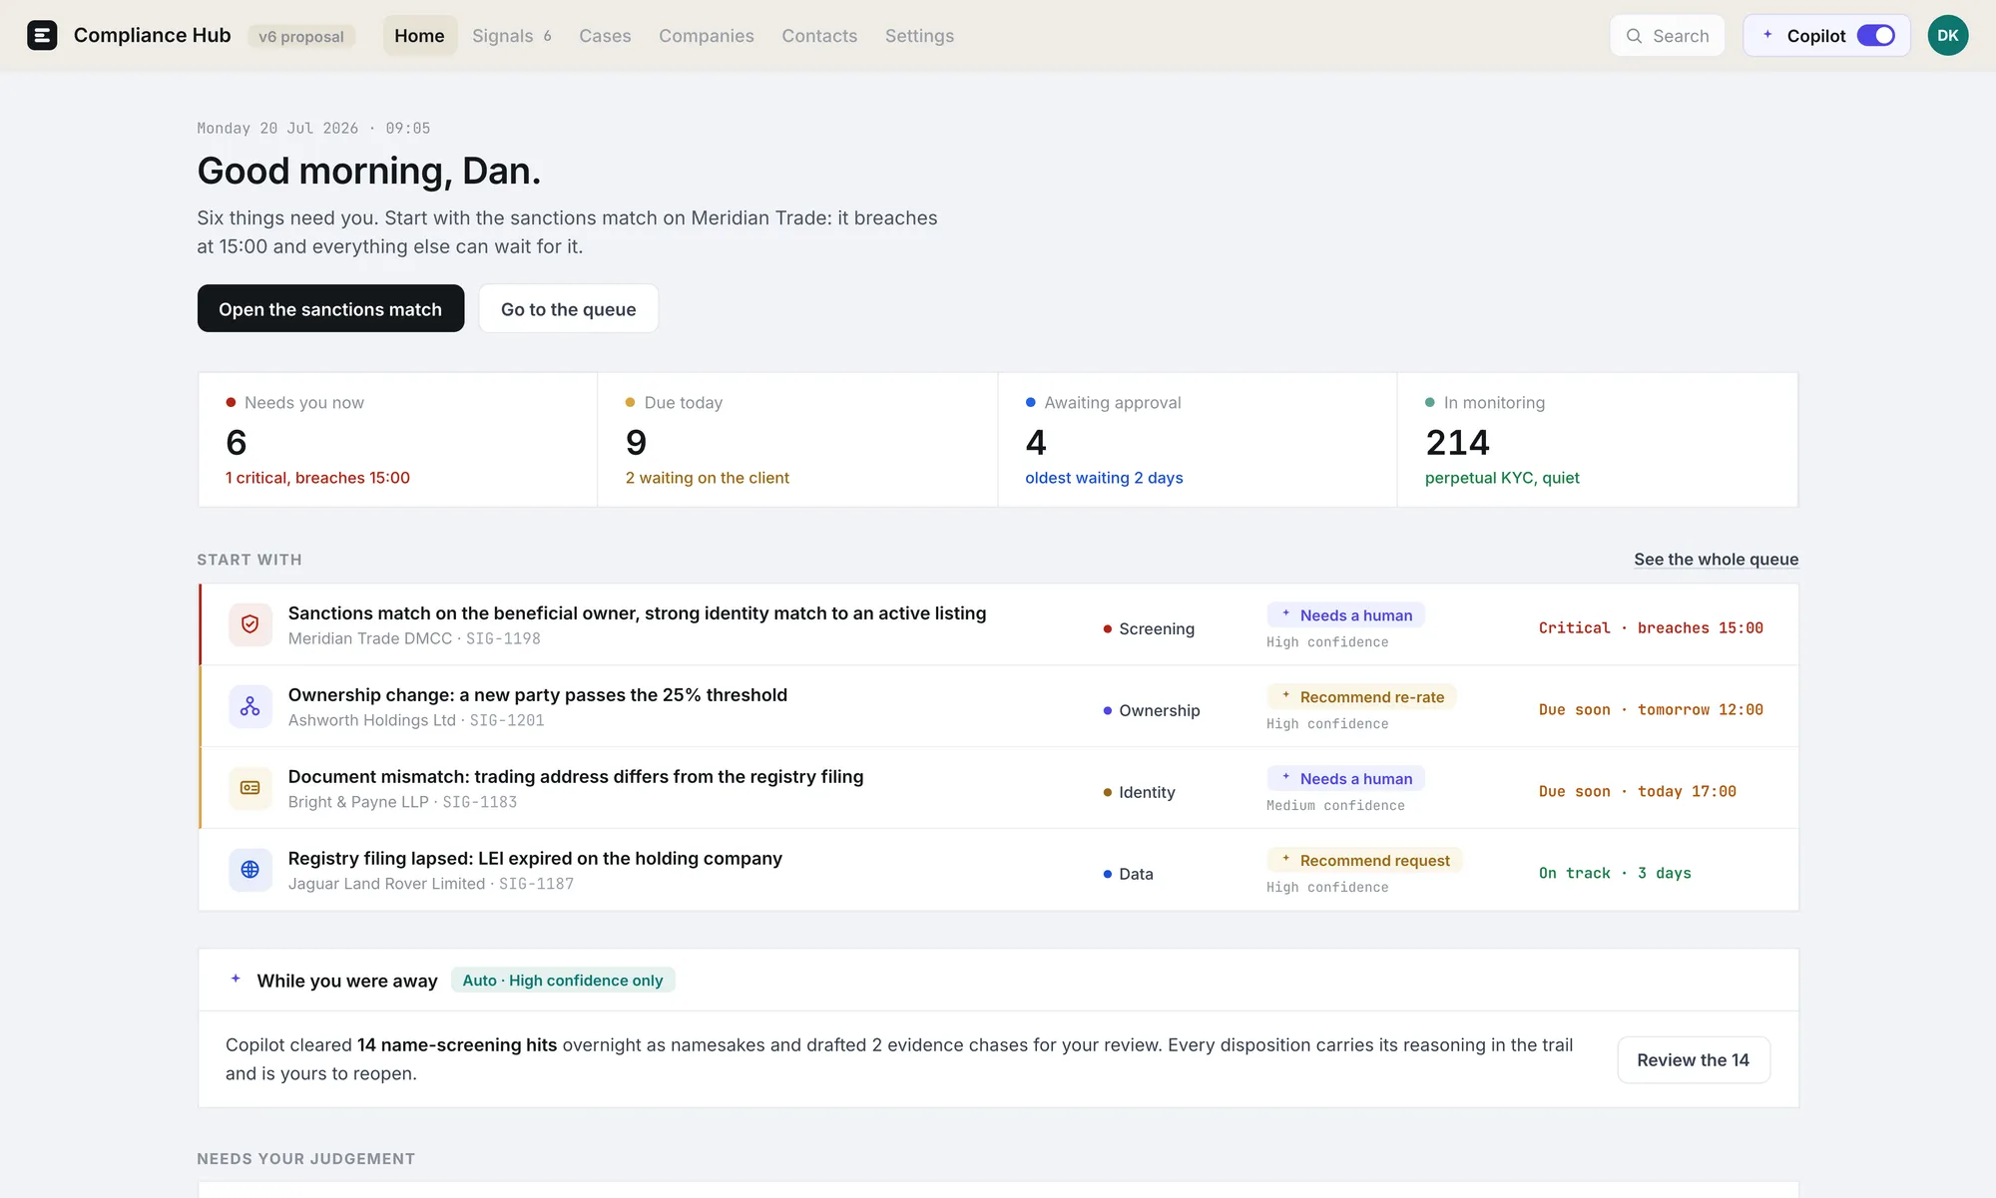Click the Recommend request tag
This screenshot has width=1996, height=1198.
[1364, 861]
